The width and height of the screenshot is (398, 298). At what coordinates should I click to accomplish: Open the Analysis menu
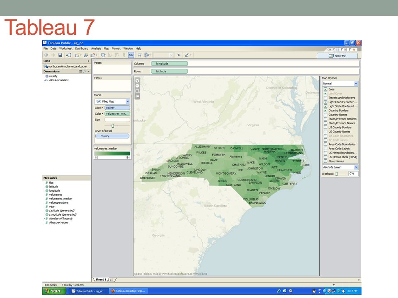(x=96, y=48)
